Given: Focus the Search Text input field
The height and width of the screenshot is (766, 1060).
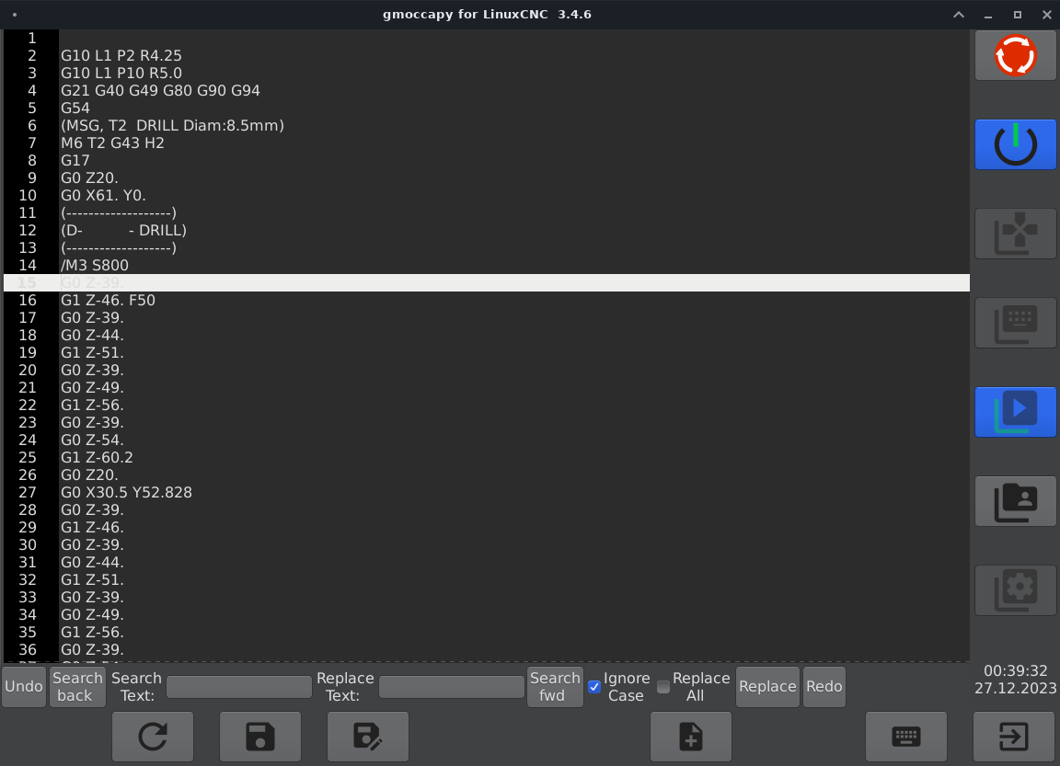Looking at the screenshot, I should [x=238, y=687].
